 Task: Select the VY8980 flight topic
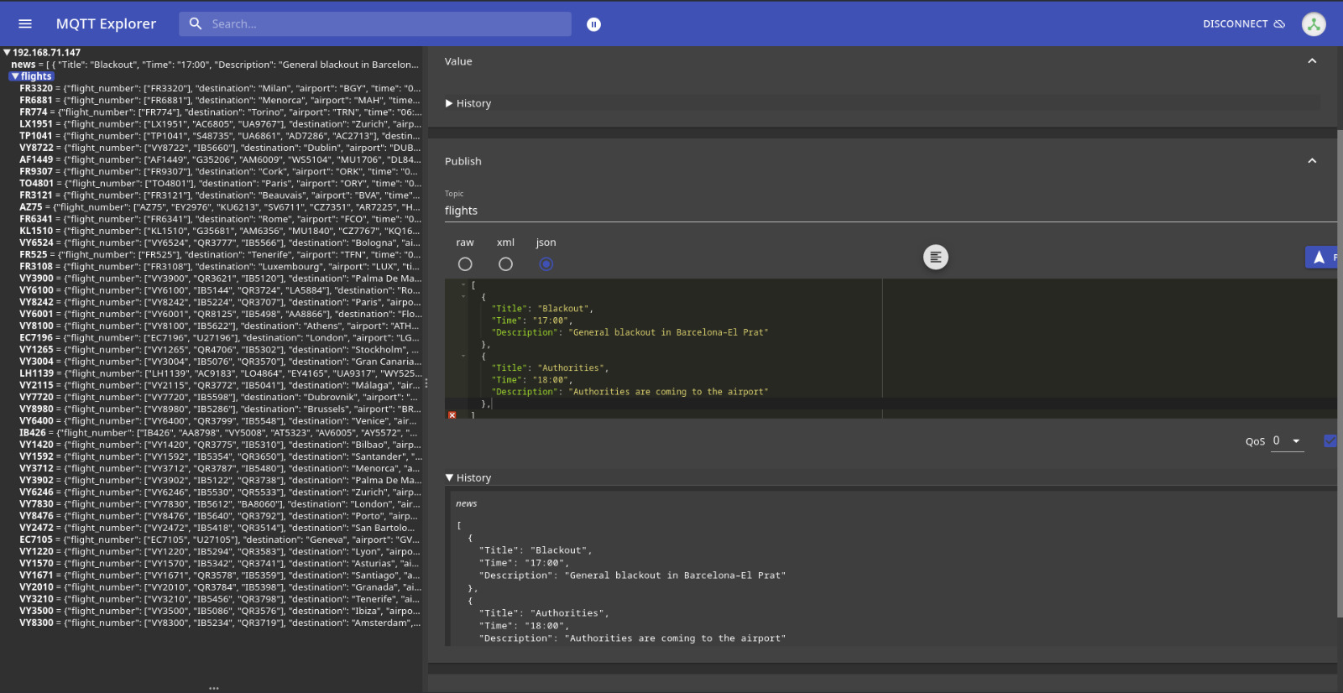point(220,409)
